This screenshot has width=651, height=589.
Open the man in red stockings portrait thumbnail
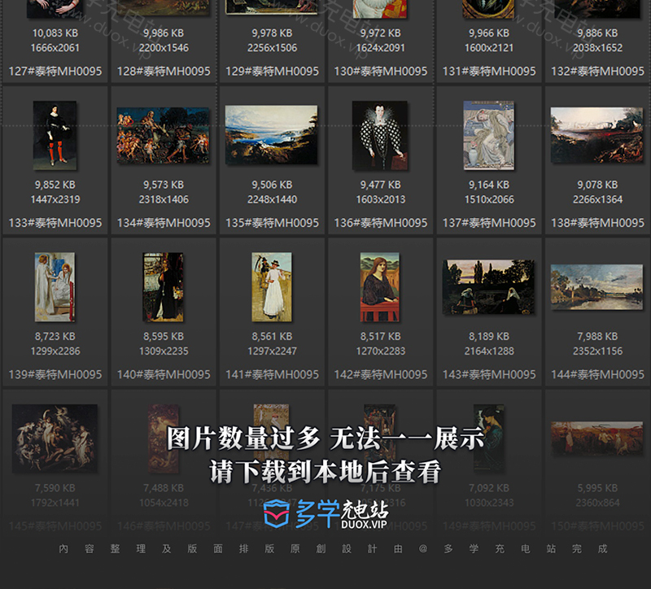[55, 135]
